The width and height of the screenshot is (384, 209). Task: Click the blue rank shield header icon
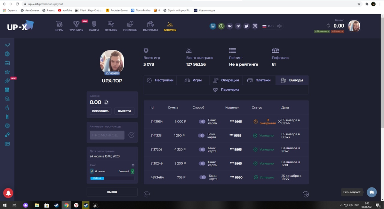[x=212, y=26]
